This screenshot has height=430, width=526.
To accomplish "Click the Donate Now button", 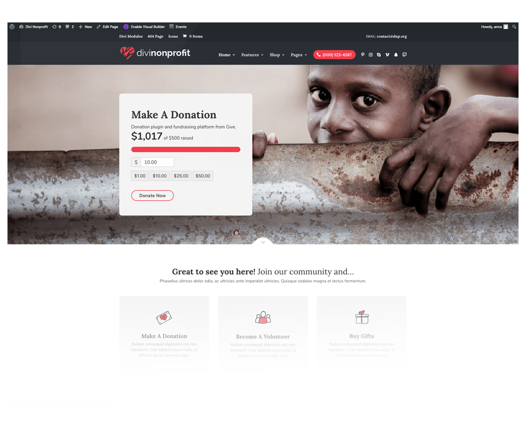I will click(x=152, y=195).
